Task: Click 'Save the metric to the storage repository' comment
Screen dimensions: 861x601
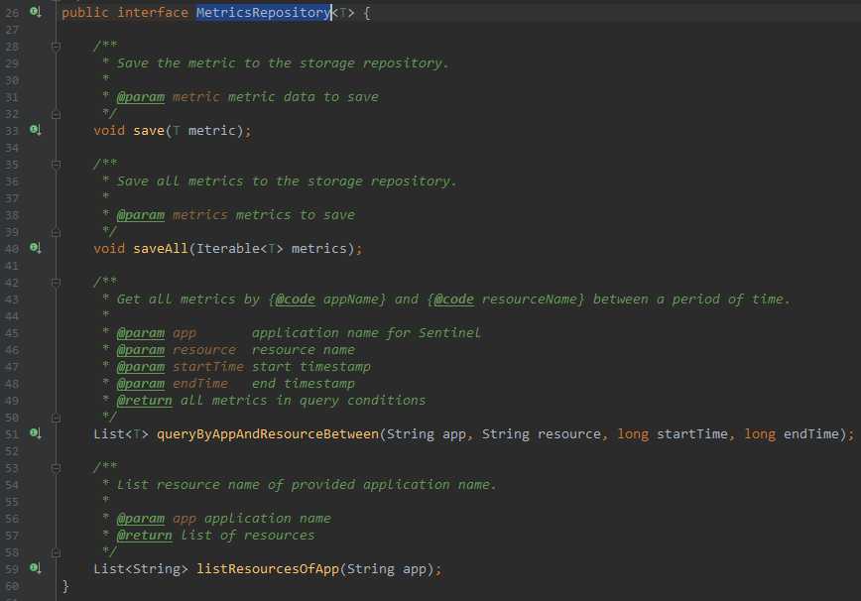Action: pos(283,63)
